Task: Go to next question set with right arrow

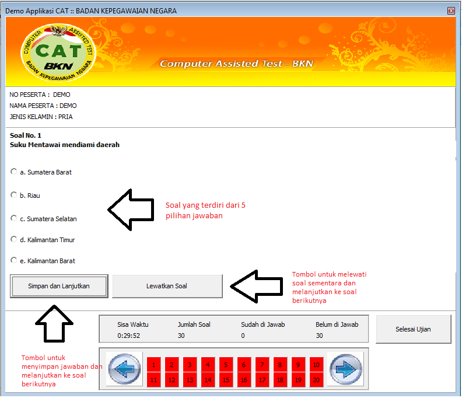Action: 345,369
